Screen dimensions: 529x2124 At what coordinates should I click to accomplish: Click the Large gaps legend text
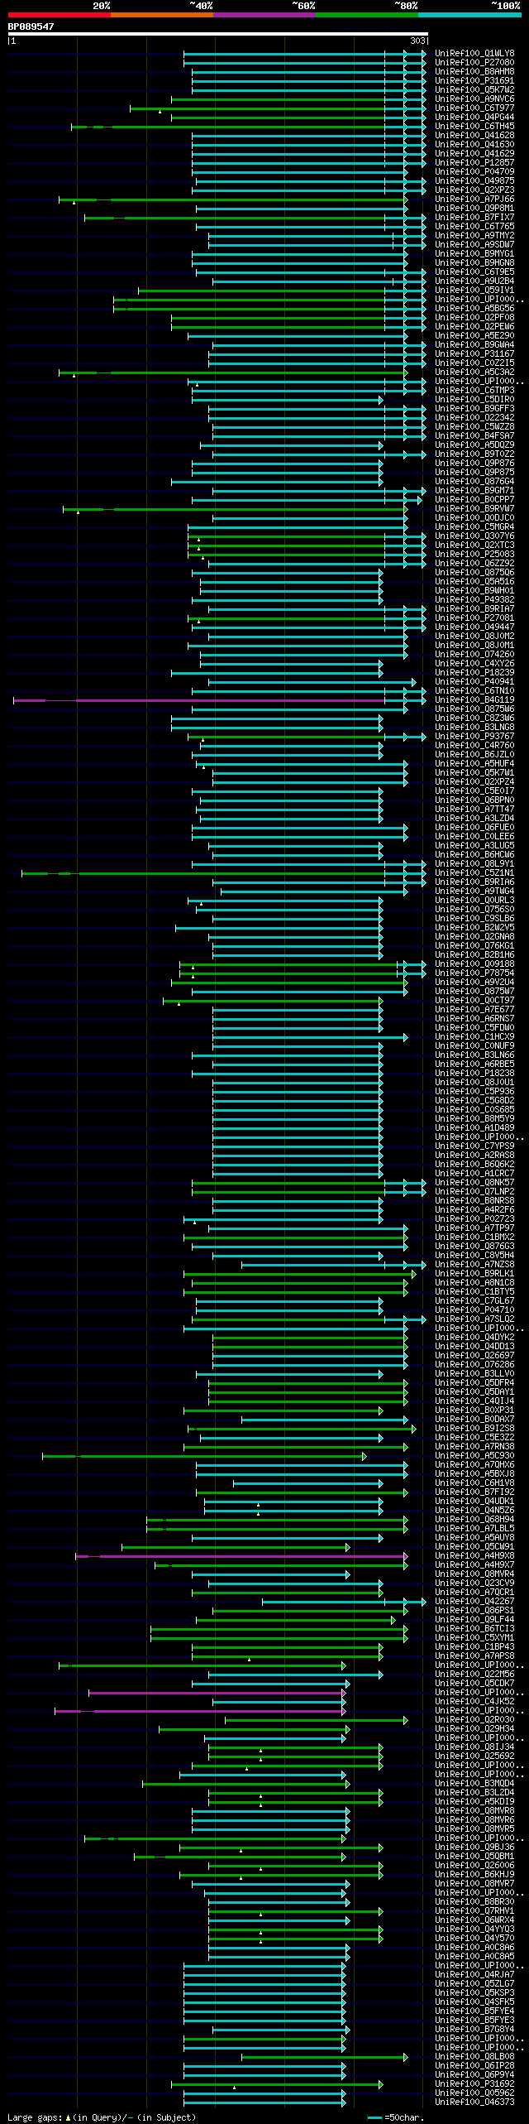click(x=102, y=2117)
